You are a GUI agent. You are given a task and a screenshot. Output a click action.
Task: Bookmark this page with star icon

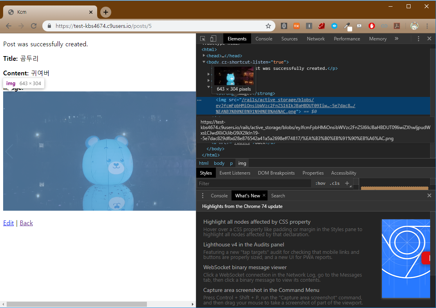coord(268,26)
